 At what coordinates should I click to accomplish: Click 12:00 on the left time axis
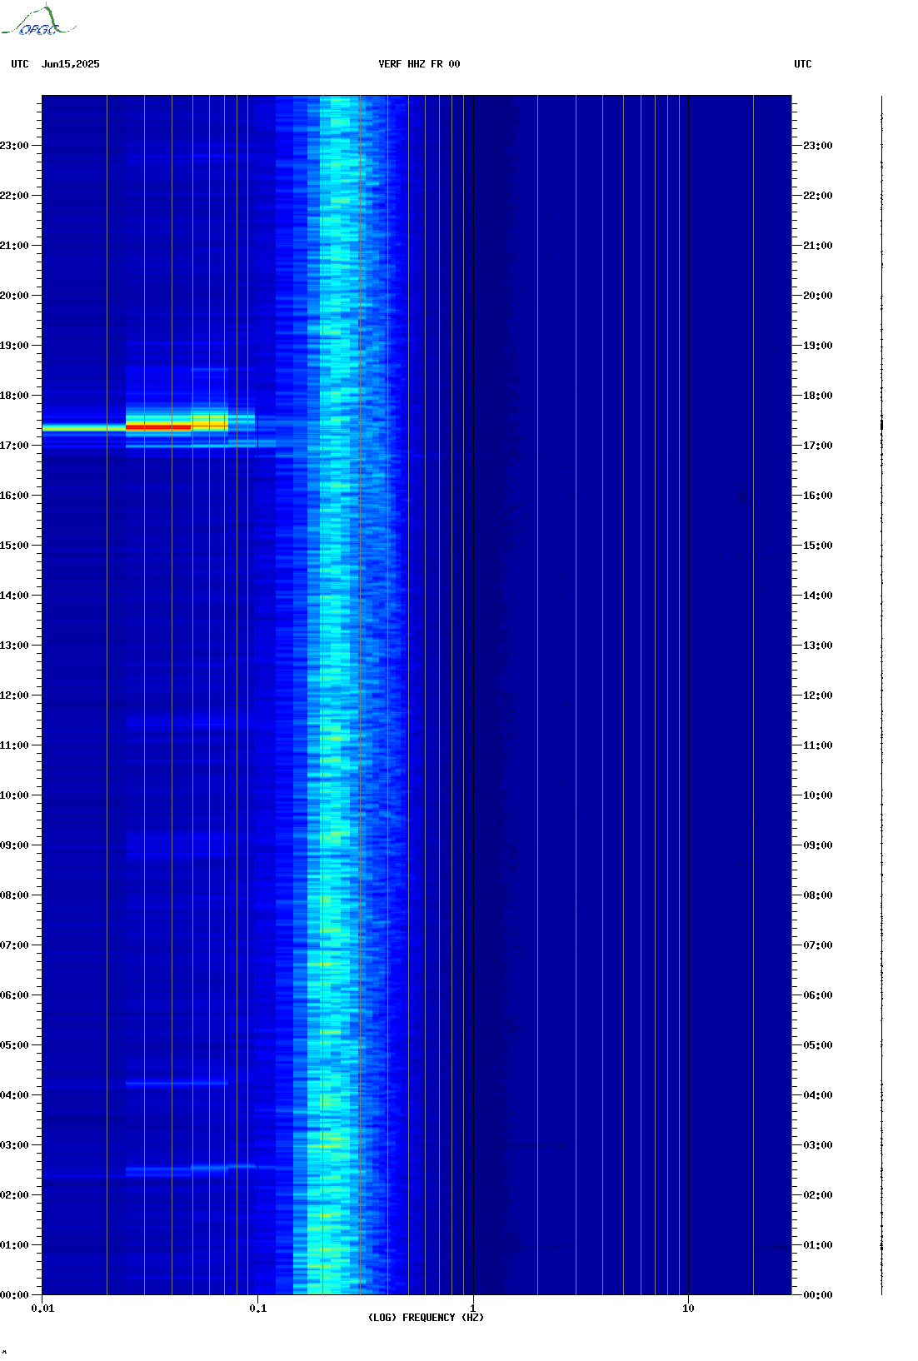(14, 695)
